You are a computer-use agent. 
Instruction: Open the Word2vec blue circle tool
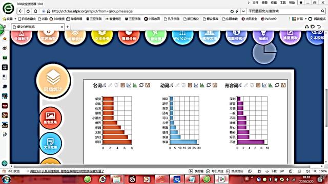(x=182, y=36)
